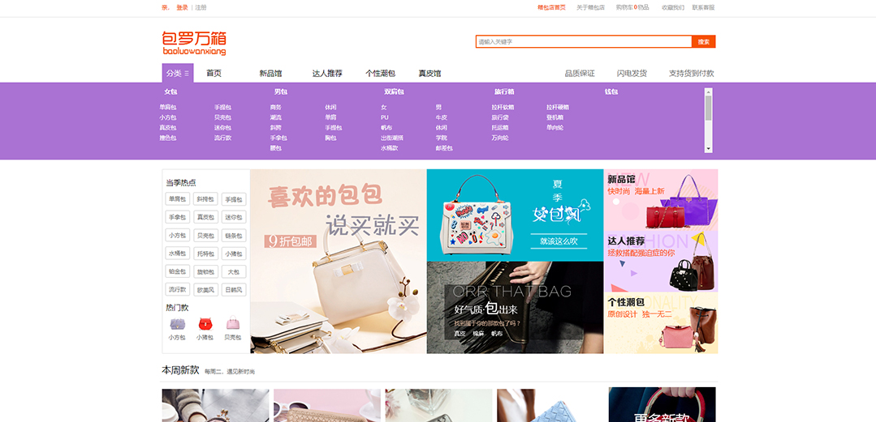Viewport: 876px width, 422px height.
Task: Click the pink 贝壳包 bag icon
Action: pos(233,324)
